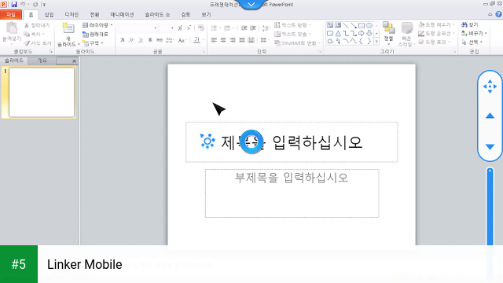Select the isosceles triangle shape
Screen dimensions: 503x283
[338, 33]
